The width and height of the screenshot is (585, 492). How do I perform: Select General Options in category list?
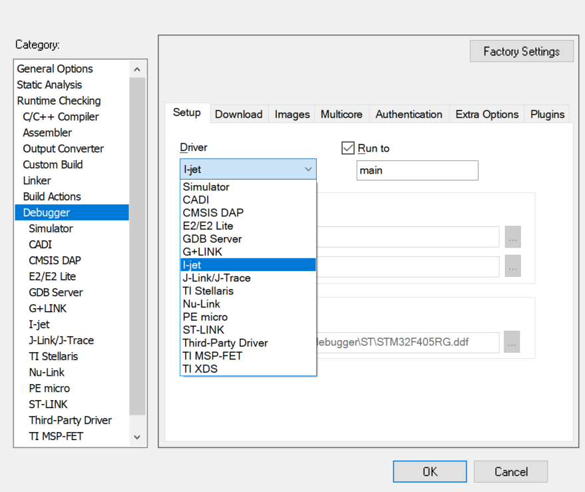55,69
